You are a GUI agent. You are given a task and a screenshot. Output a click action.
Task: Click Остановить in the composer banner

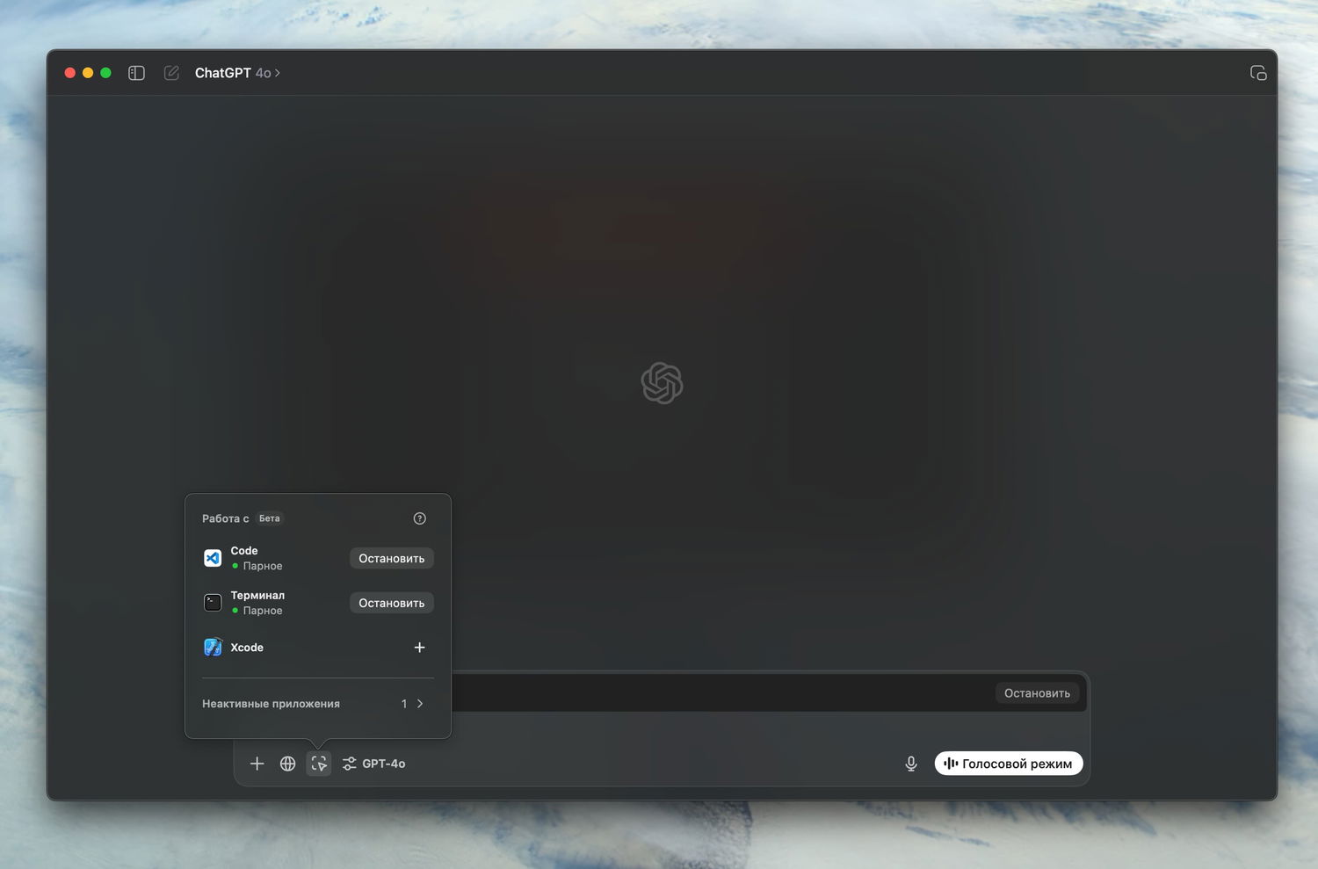coord(1037,693)
